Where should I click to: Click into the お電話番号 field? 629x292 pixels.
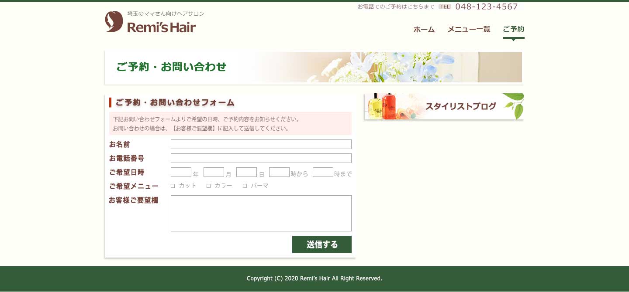pyautogui.click(x=261, y=158)
